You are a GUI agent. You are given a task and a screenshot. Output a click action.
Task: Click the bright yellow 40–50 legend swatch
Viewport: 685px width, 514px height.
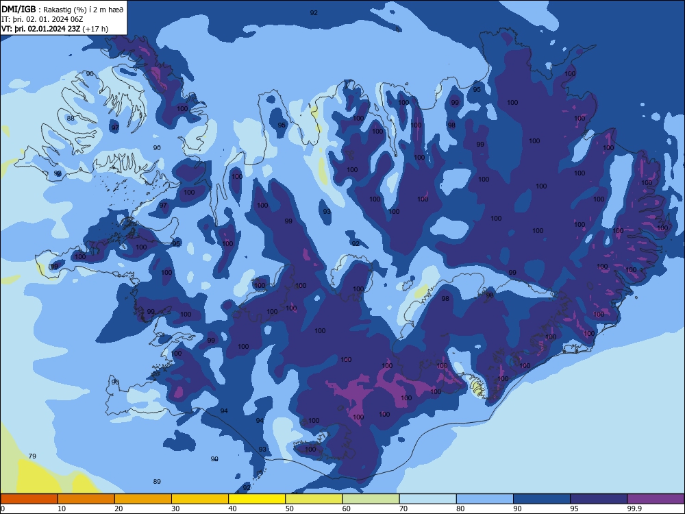pyautogui.click(x=257, y=499)
